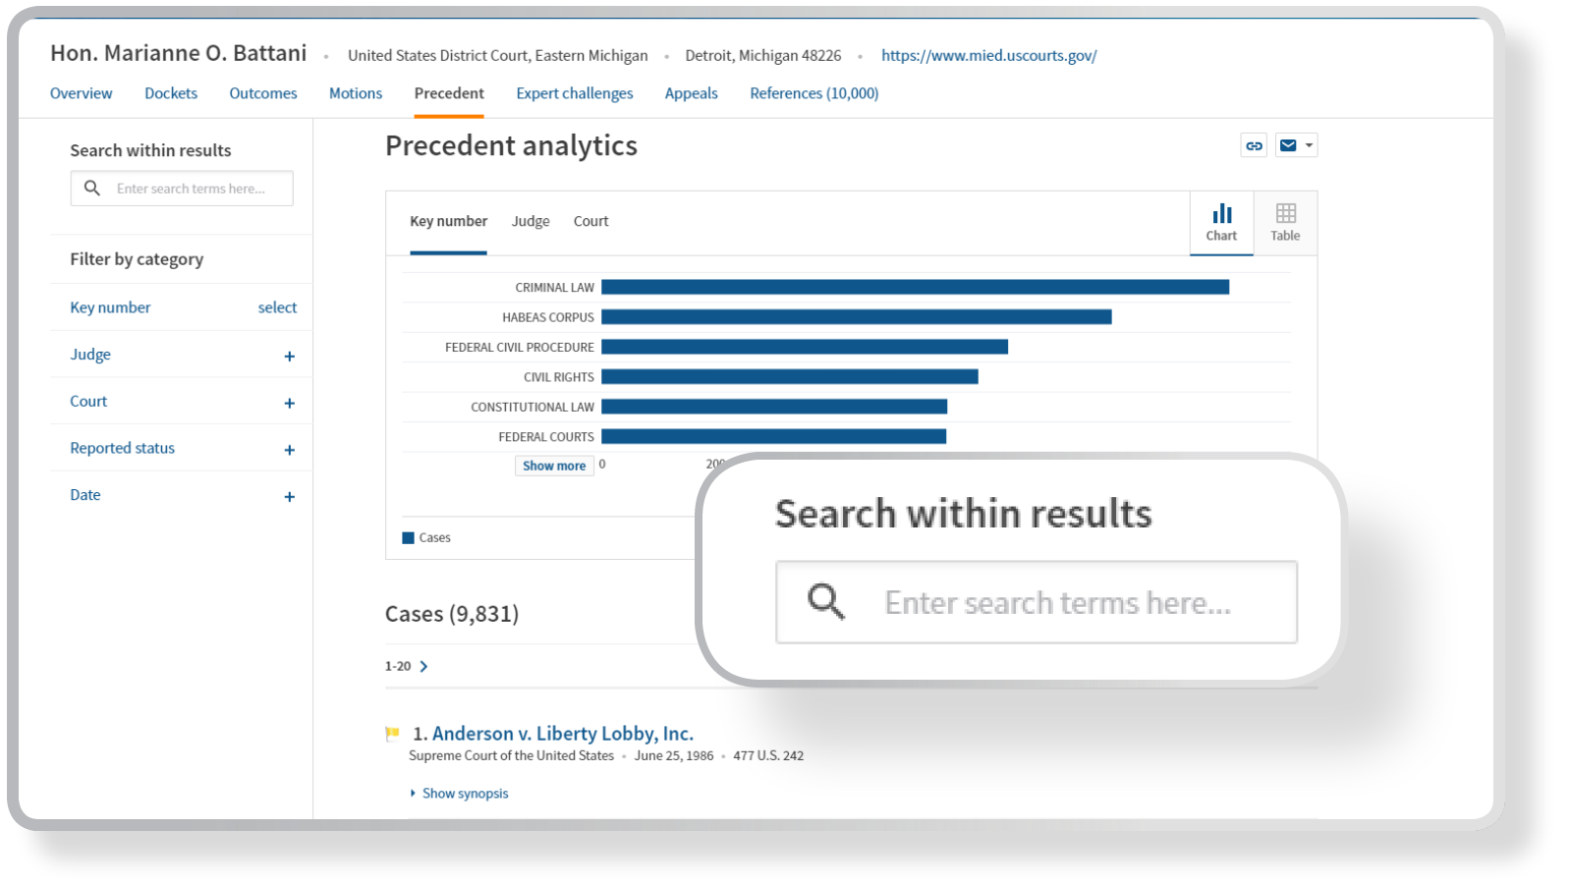Click the Cases legend color swatch
This screenshot has height=884, width=1572.
[408, 538]
